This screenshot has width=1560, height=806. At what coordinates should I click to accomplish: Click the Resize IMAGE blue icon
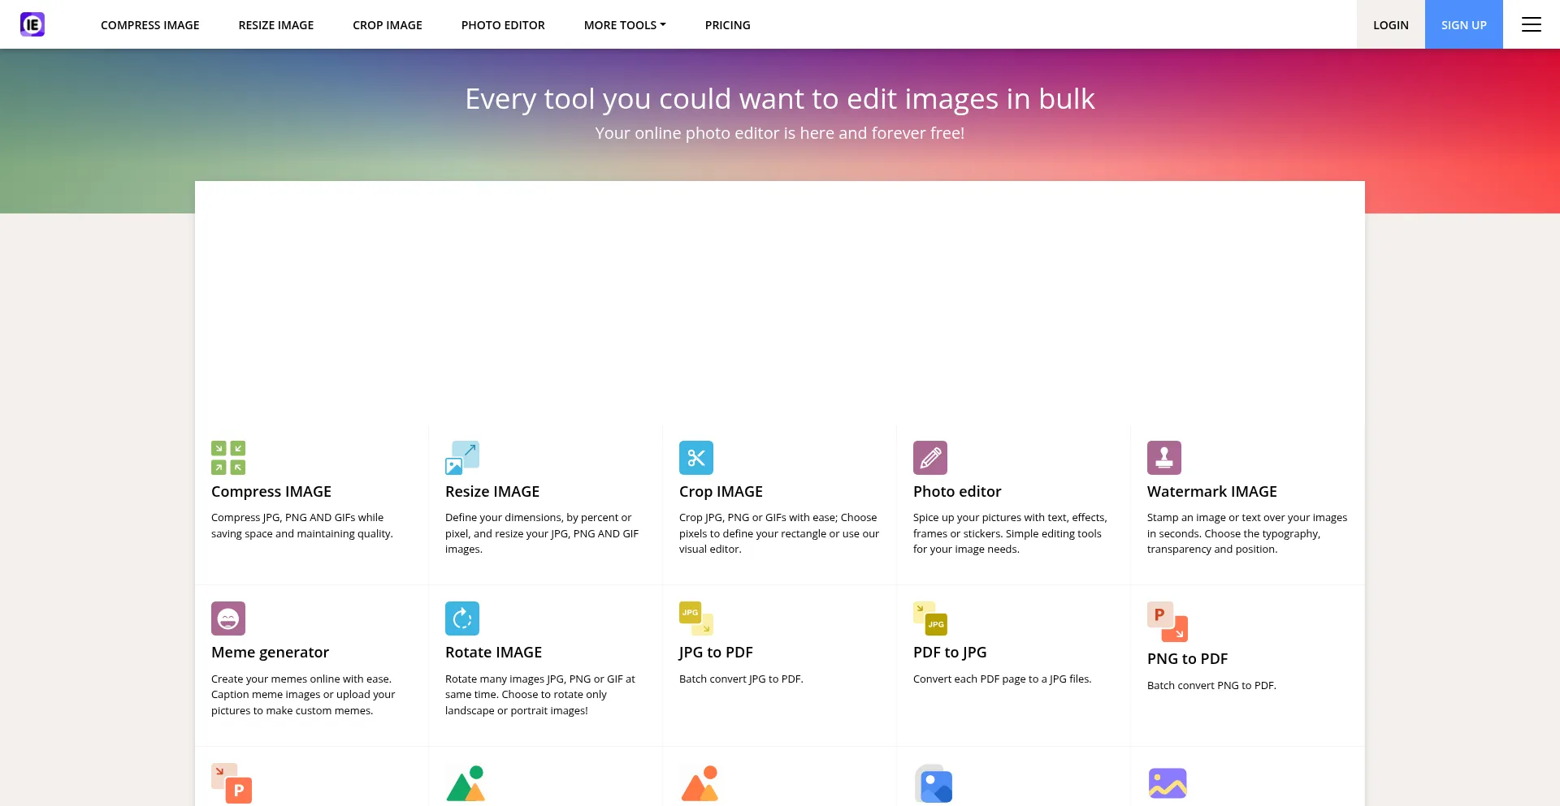pyautogui.click(x=461, y=457)
